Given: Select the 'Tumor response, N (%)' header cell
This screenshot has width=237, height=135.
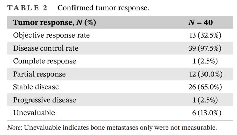Looking at the screenshot, I should pyautogui.click(x=55, y=23).
